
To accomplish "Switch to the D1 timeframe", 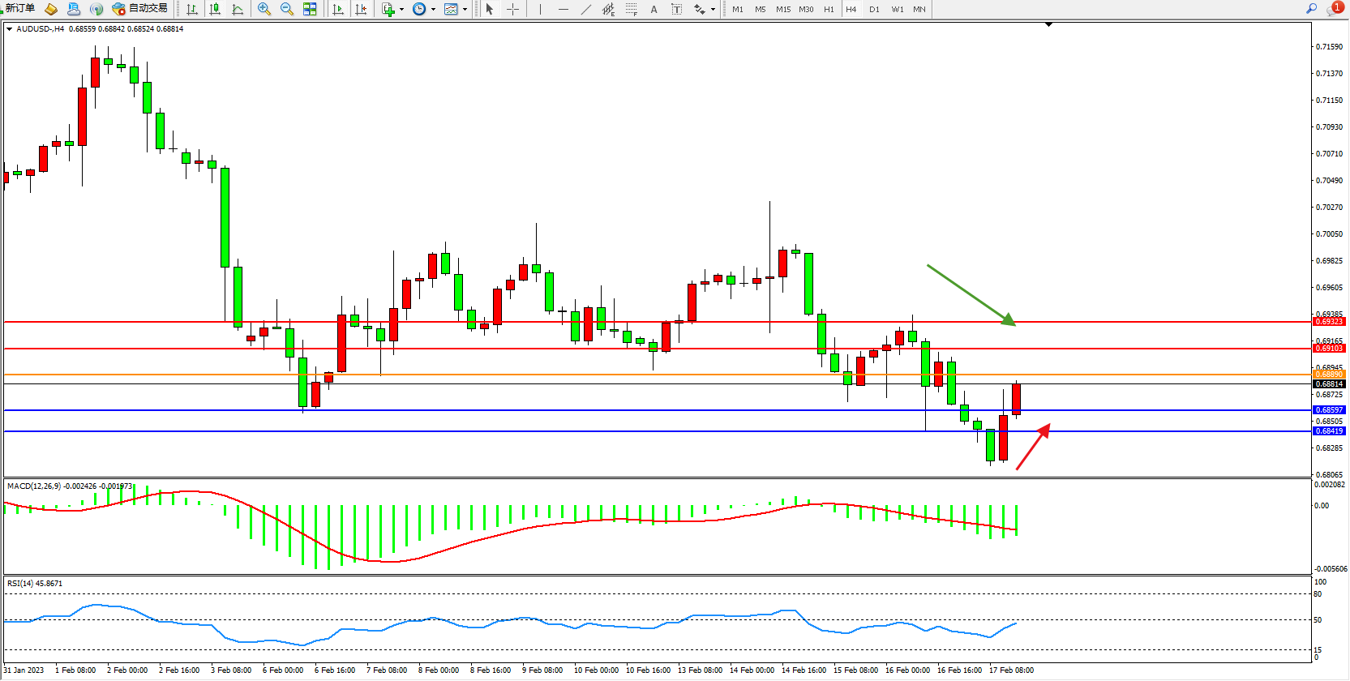I will click(874, 9).
